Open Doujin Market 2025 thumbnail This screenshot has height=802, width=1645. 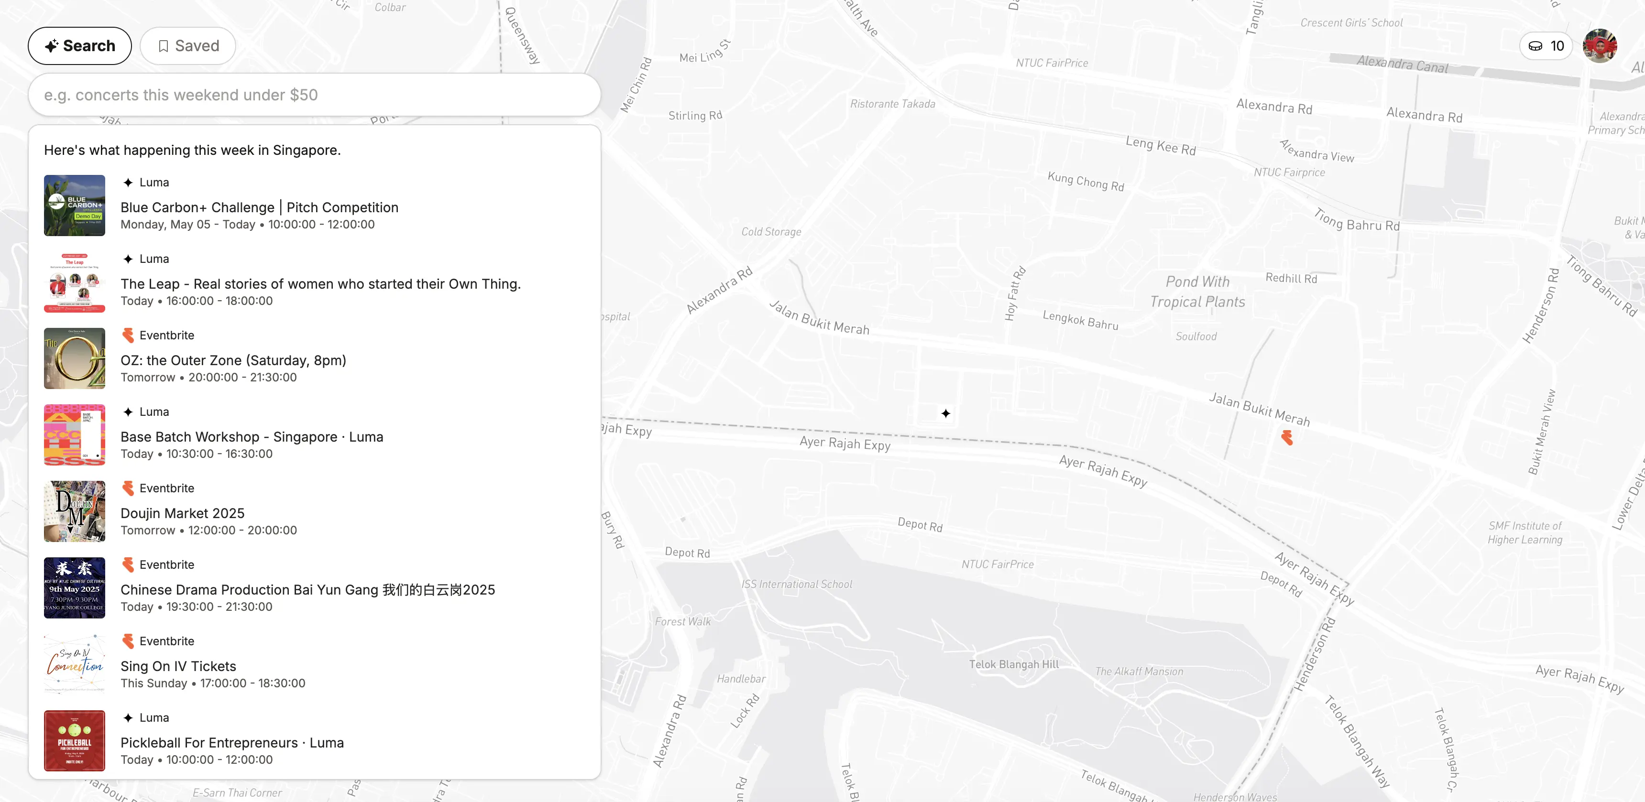[x=75, y=512]
